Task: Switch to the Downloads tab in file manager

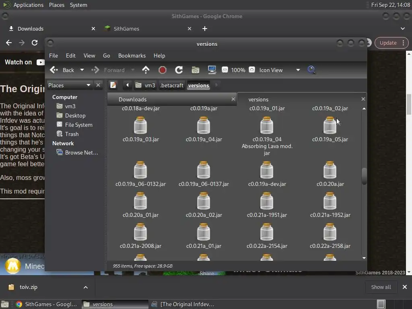Action: coord(132,99)
